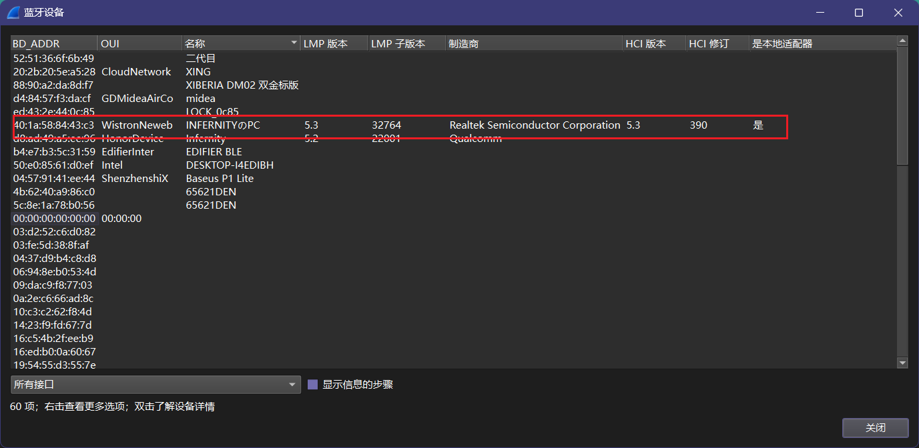
Task: Close the window with the X icon
Action: click(898, 13)
